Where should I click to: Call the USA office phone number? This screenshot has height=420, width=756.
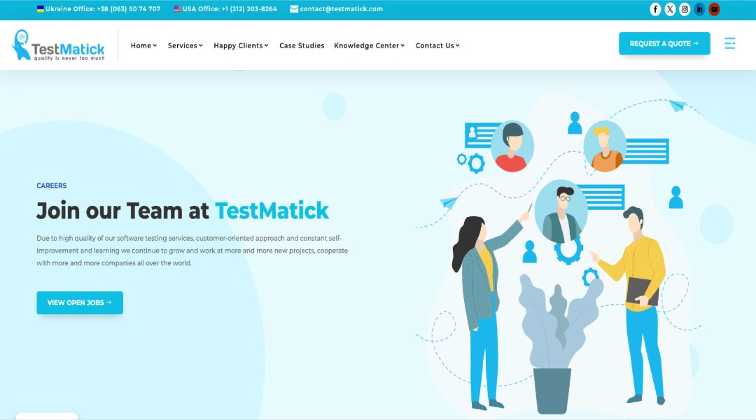(x=249, y=8)
